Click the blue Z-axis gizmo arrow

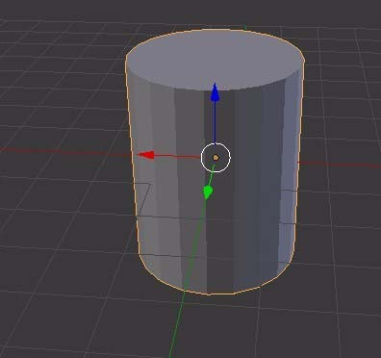point(215,91)
